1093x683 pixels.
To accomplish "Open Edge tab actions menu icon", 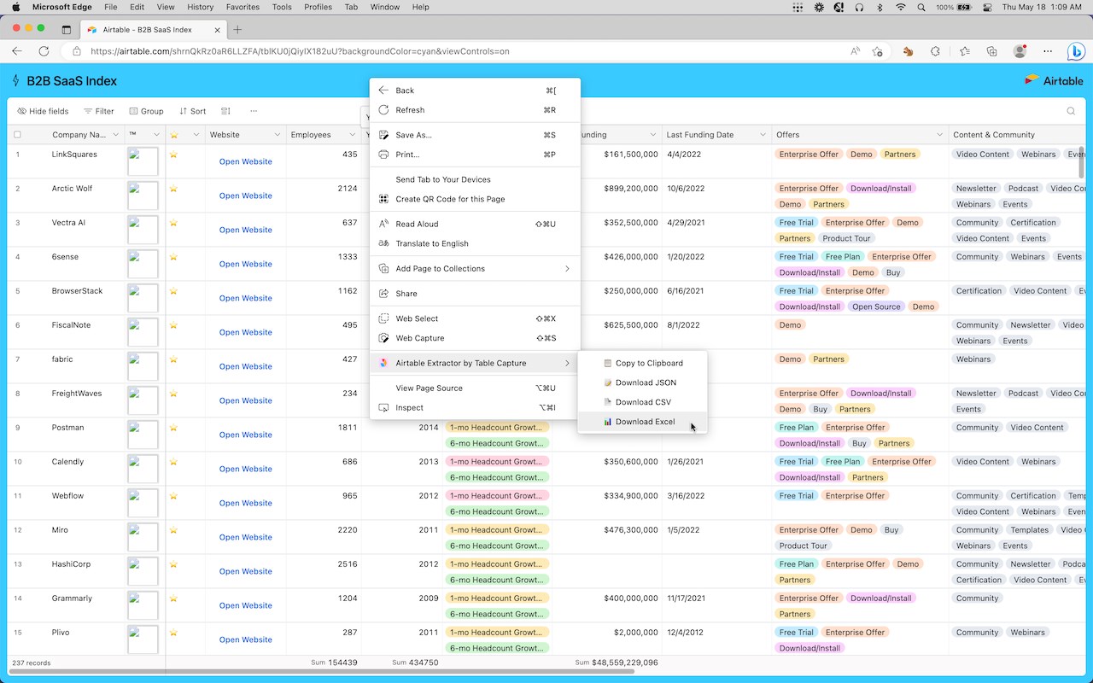I will pos(67,29).
